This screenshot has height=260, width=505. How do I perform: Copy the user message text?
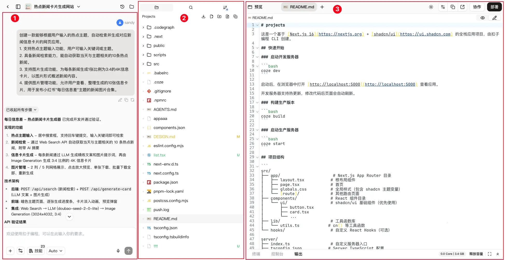pos(126,100)
